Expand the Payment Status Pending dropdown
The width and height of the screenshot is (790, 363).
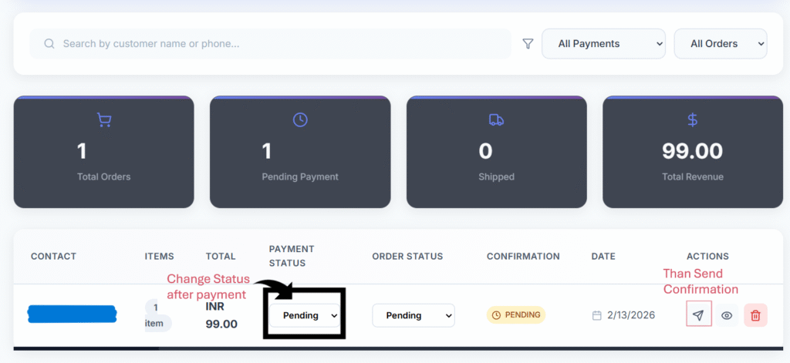coord(305,315)
